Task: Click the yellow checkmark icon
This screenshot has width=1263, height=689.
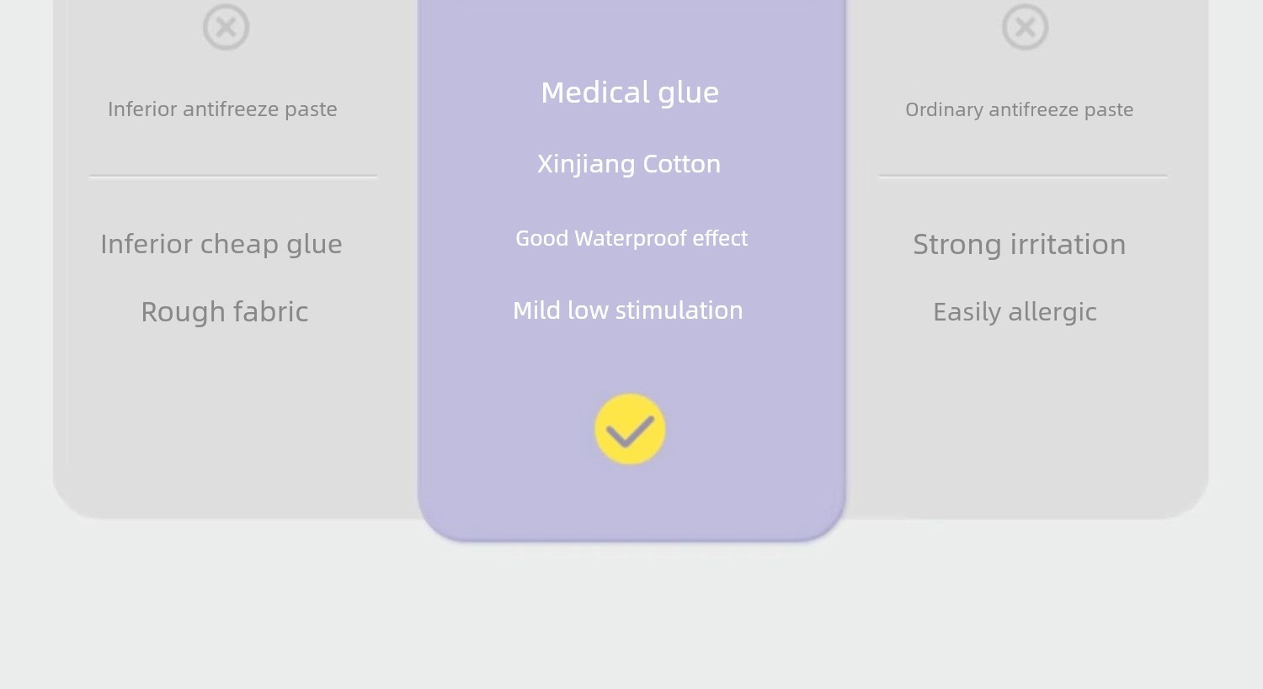Action: point(630,429)
